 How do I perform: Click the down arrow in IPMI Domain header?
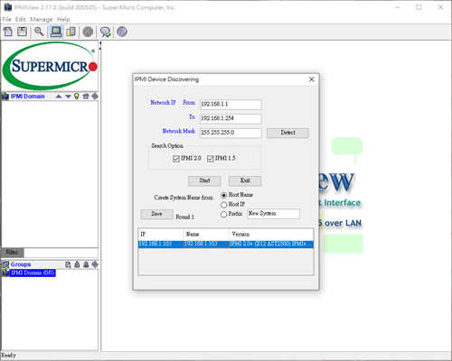(x=68, y=97)
